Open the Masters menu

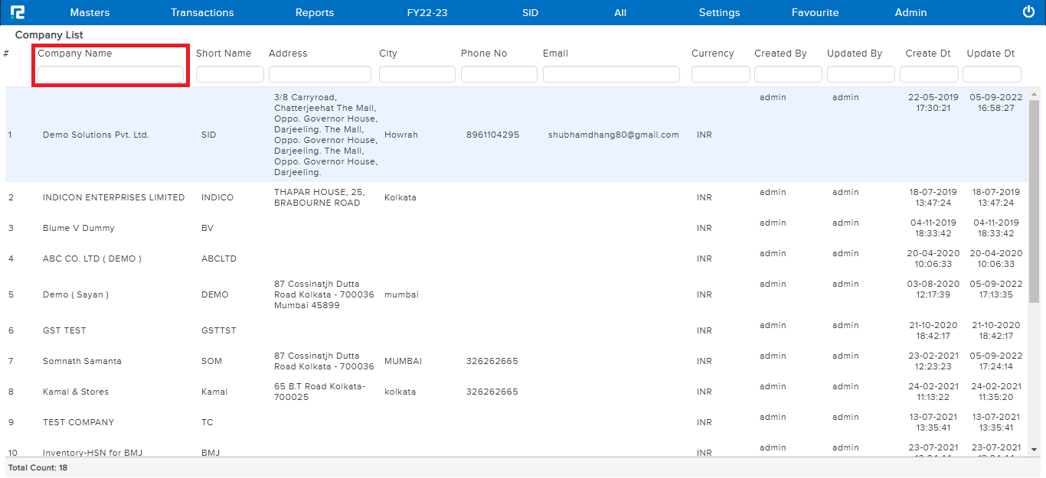click(90, 12)
